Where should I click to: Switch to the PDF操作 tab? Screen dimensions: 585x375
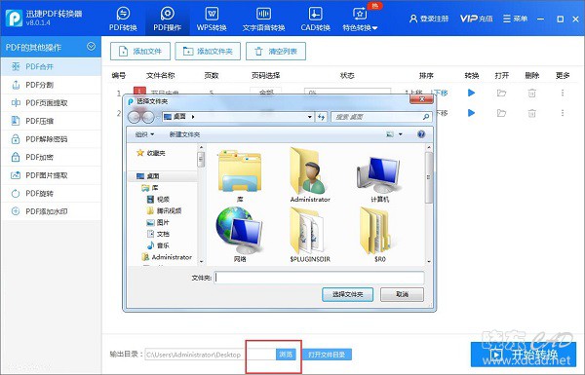coord(167,19)
